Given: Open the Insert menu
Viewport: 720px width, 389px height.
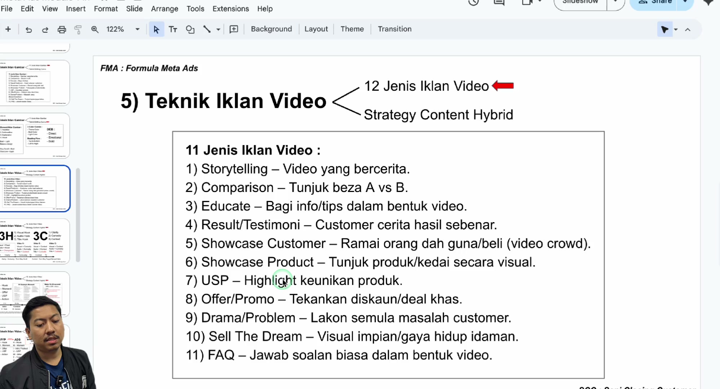Looking at the screenshot, I should 76,9.
